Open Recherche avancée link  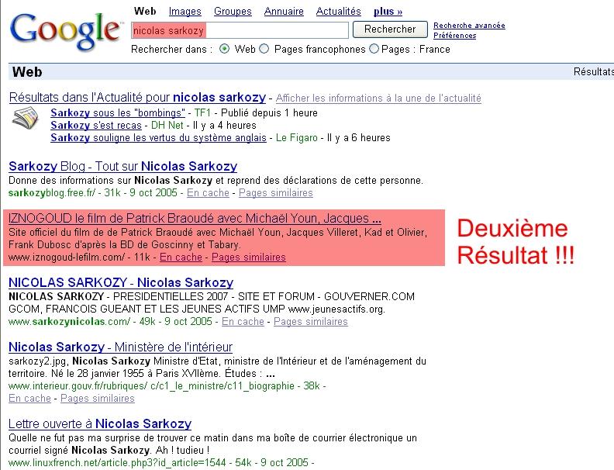click(469, 25)
